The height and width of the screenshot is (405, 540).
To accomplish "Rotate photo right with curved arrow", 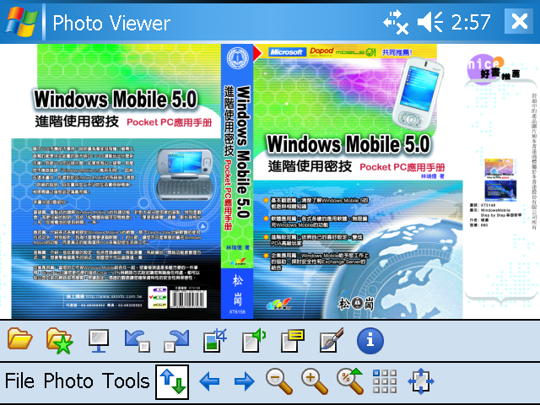I will (176, 341).
